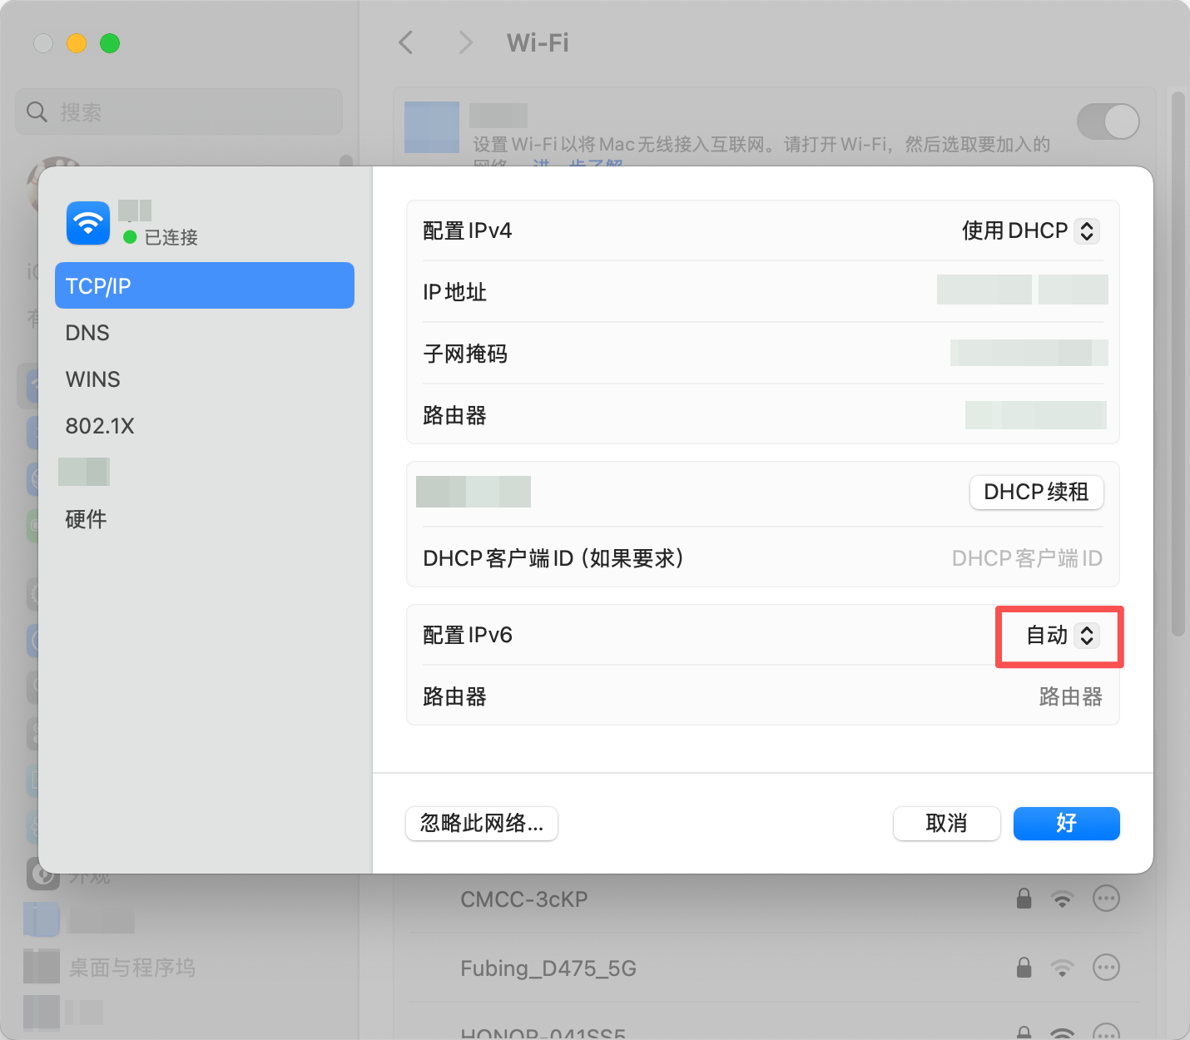The width and height of the screenshot is (1190, 1040).
Task: Click the search magnifier icon in sidebar
Action: click(x=37, y=111)
